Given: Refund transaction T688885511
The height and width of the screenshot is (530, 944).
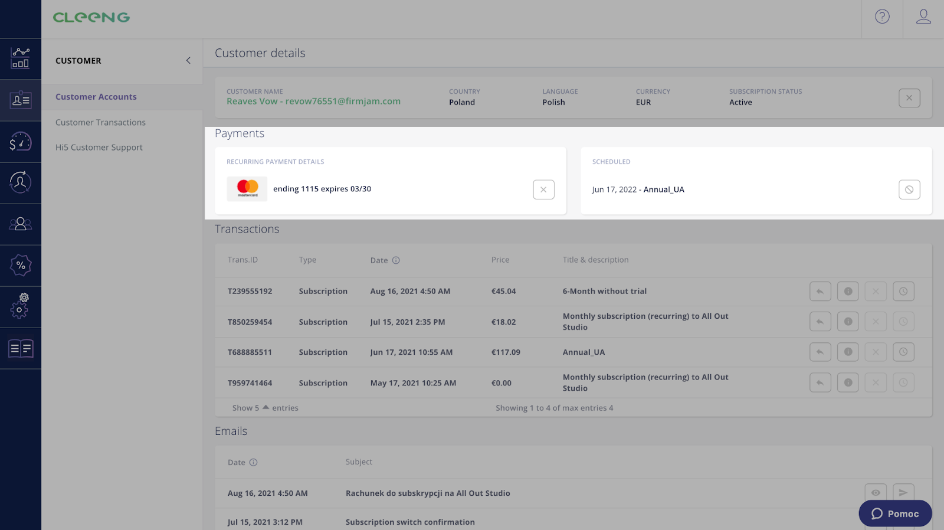Looking at the screenshot, I should pos(820,352).
